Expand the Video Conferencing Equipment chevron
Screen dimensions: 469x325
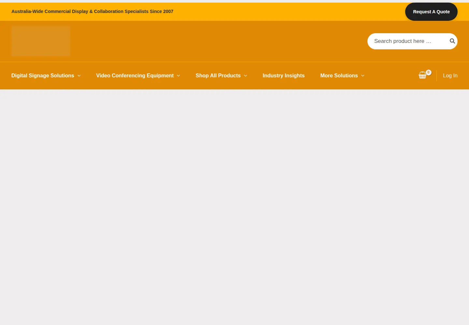point(178,76)
